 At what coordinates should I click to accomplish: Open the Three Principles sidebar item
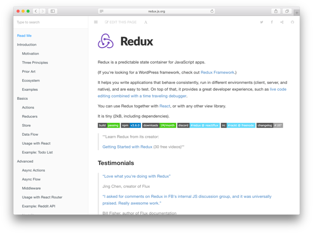point(35,63)
